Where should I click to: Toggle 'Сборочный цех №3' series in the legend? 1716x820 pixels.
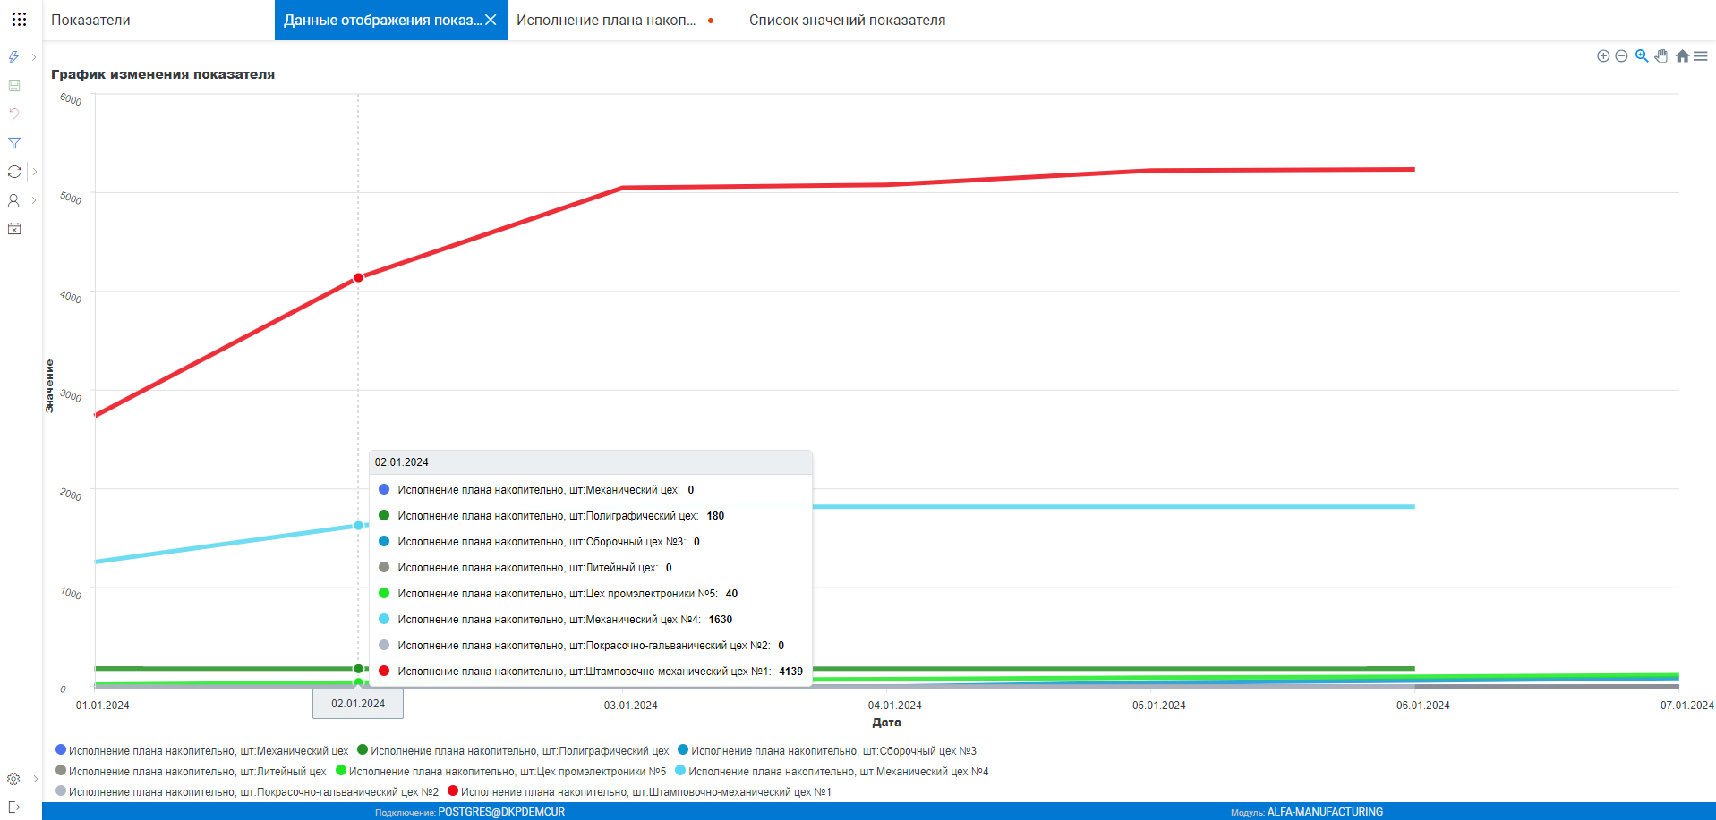pos(827,751)
